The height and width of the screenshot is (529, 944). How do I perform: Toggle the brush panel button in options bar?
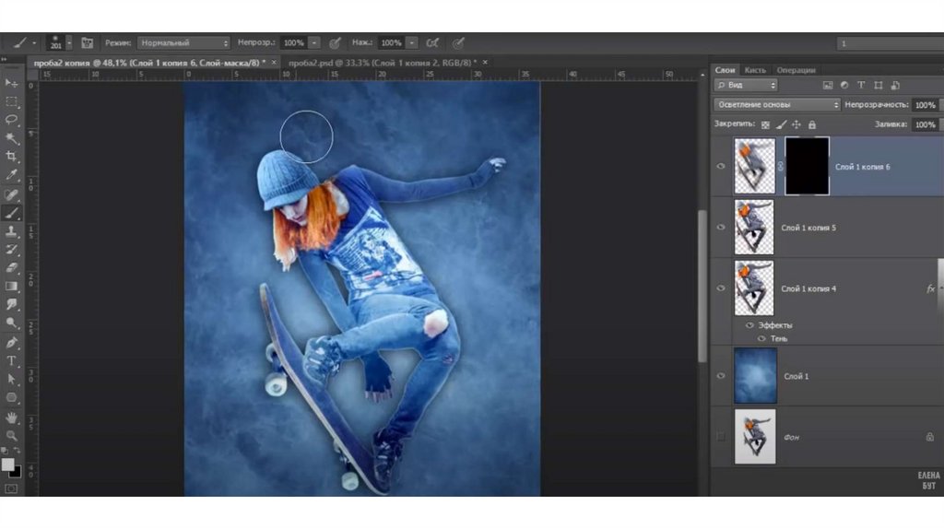tap(88, 43)
